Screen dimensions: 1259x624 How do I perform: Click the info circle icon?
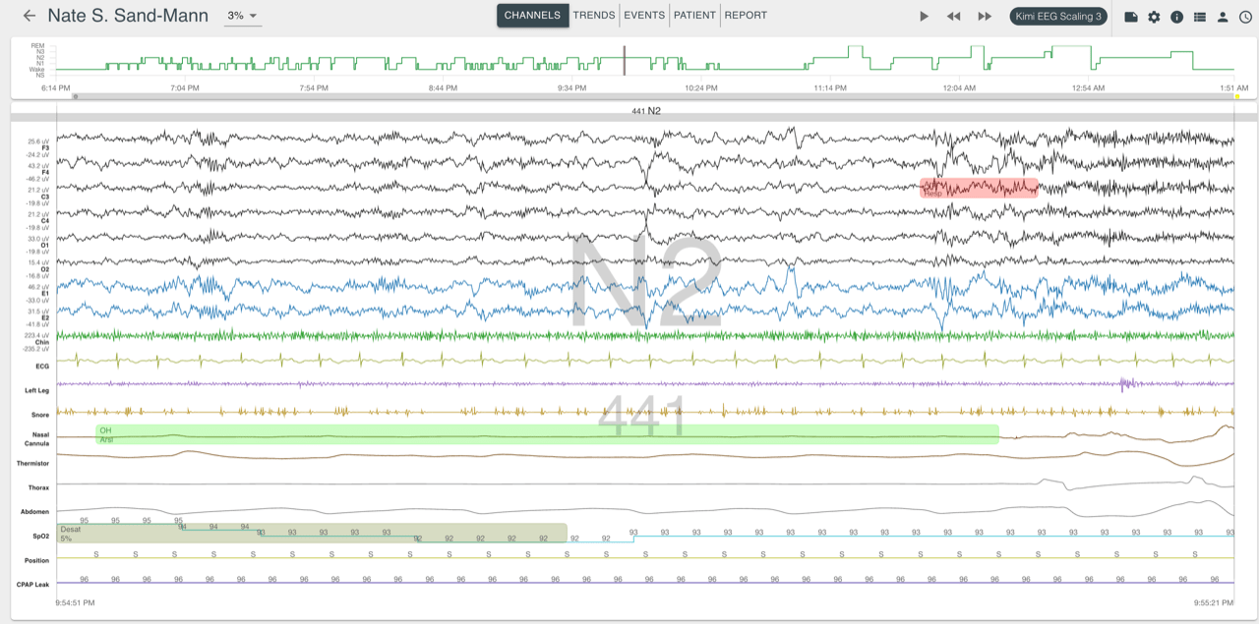coord(1176,17)
